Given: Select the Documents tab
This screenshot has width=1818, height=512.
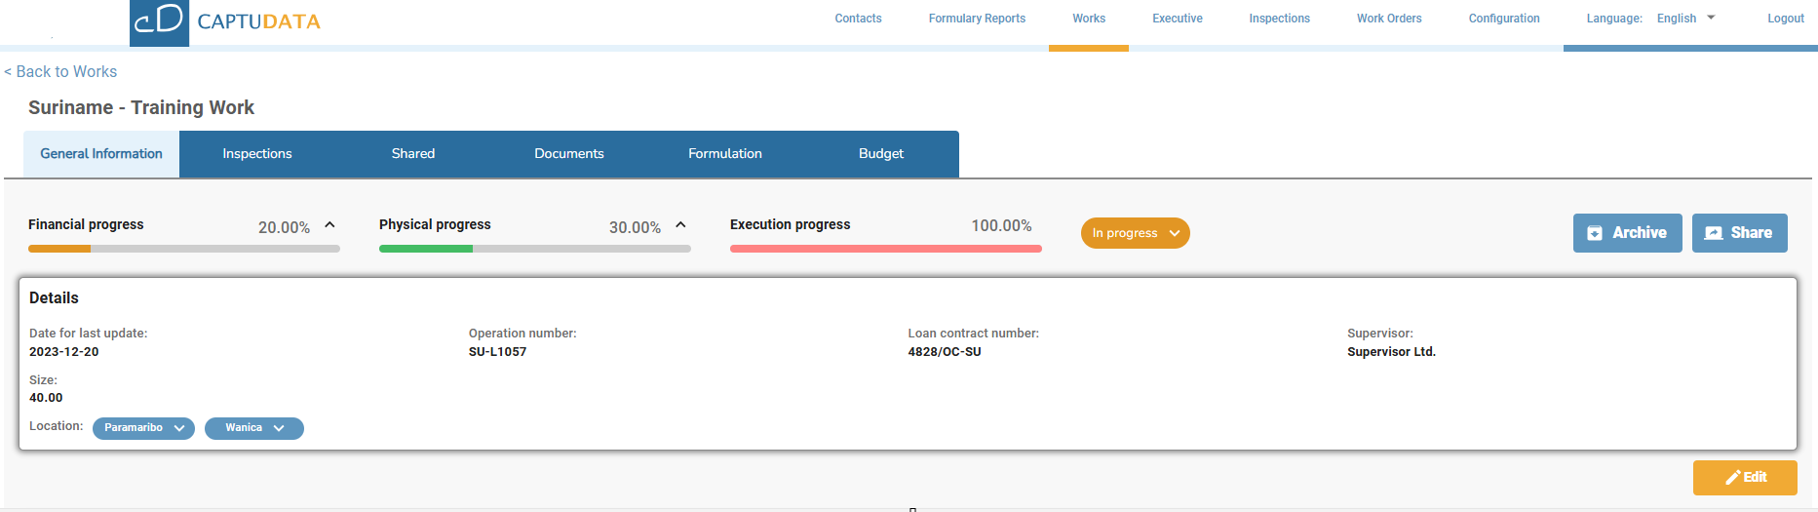Looking at the screenshot, I should click(569, 154).
